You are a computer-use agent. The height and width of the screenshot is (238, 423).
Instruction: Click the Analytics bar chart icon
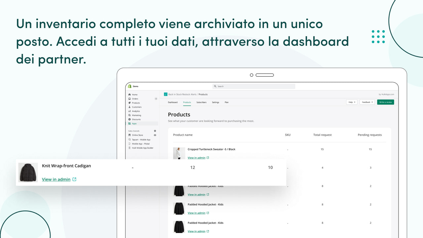(x=130, y=111)
